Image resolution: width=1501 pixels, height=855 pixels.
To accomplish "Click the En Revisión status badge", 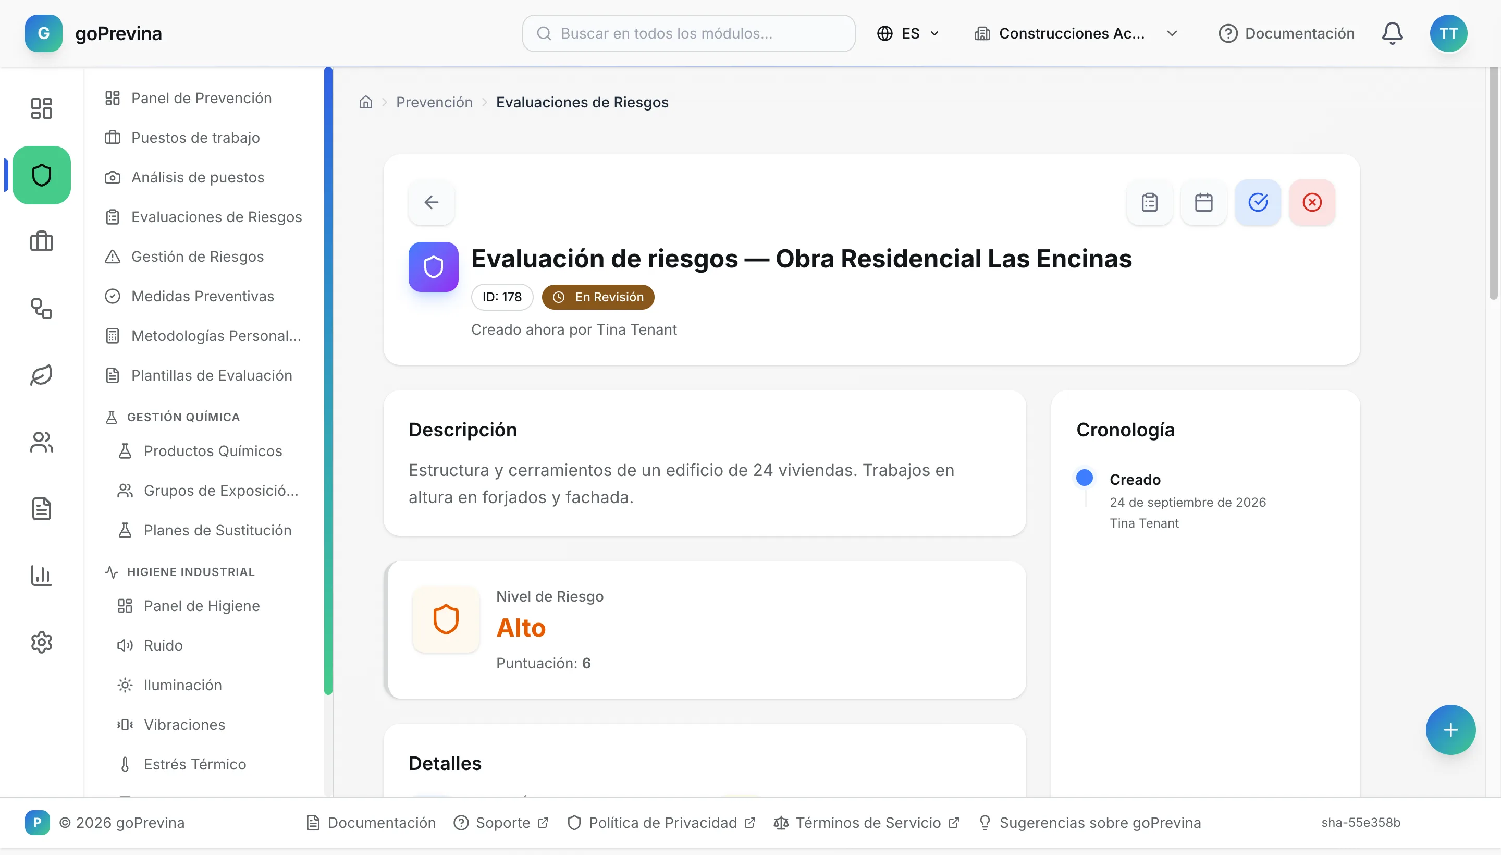I will point(598,297).
